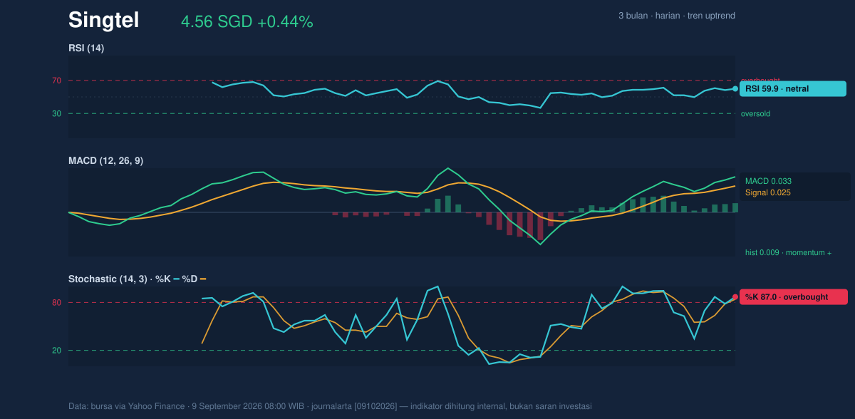
Task: Click the Stochastic 20 axis label
Action: [56, 351]
